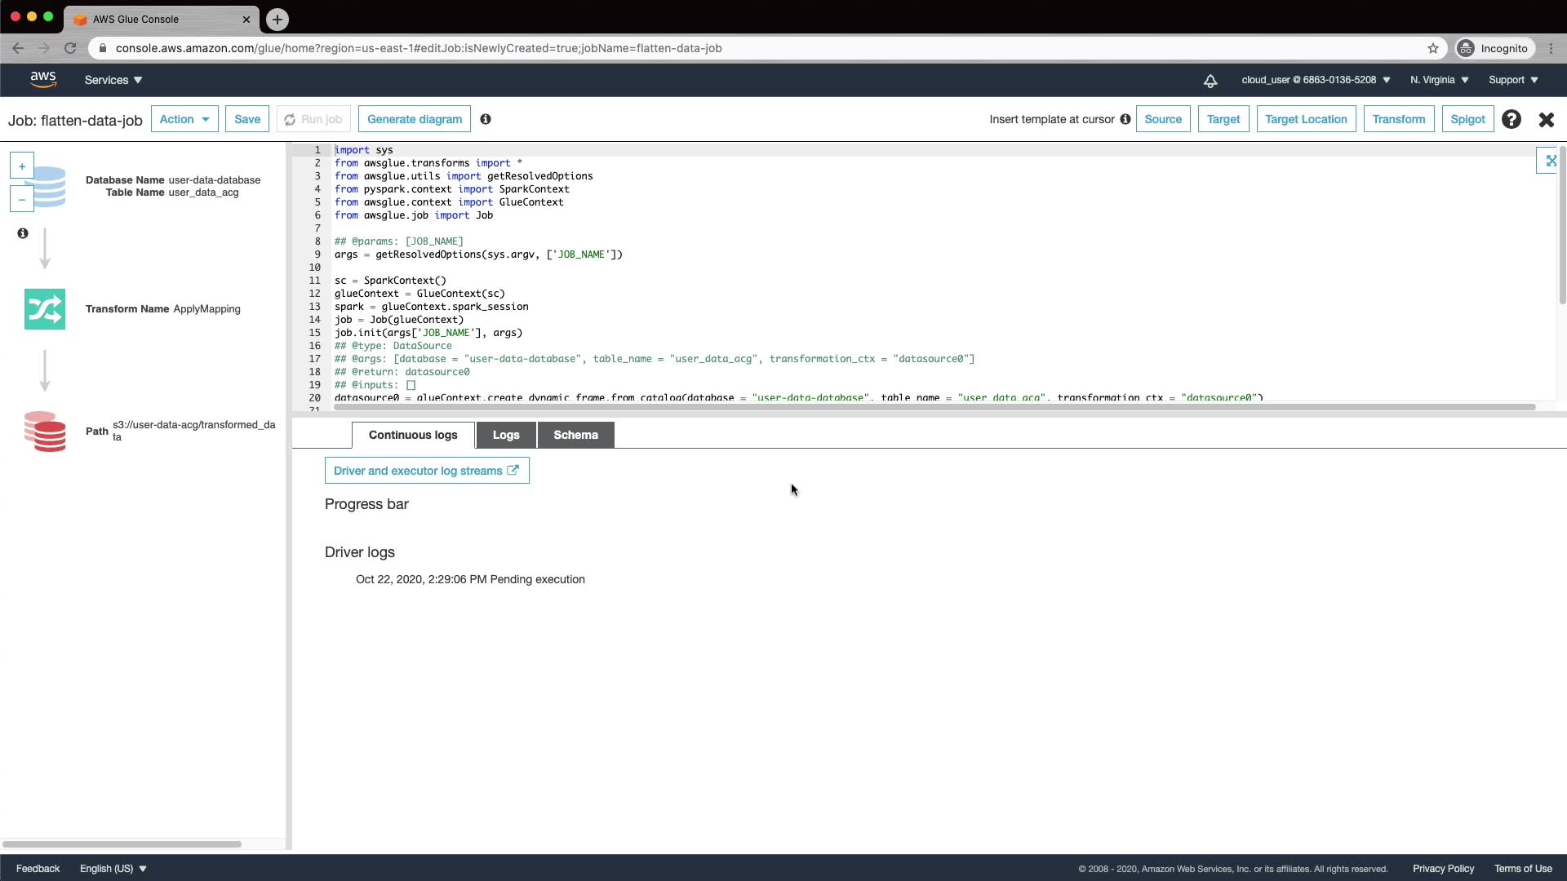
Task: Click info icon beside Insert template at cursor
Action: click(1125, 119)
